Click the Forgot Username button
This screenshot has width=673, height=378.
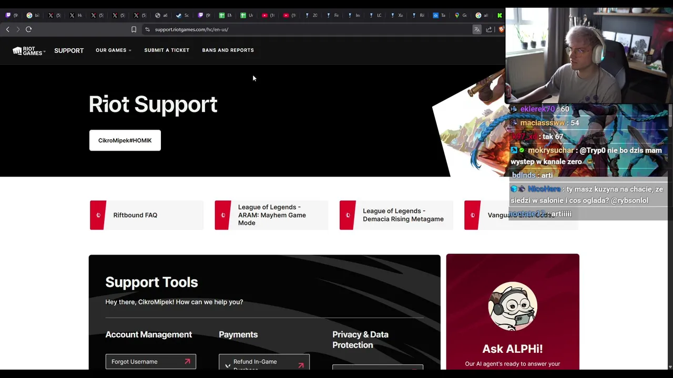tap(151, 362)
